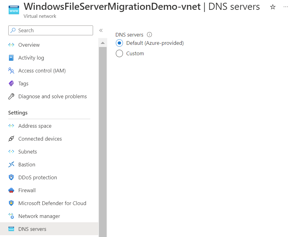Collapse the sidebar with the double-chevron
The height and width of the screenshot is (237, 301).
[x=101, y=30]
